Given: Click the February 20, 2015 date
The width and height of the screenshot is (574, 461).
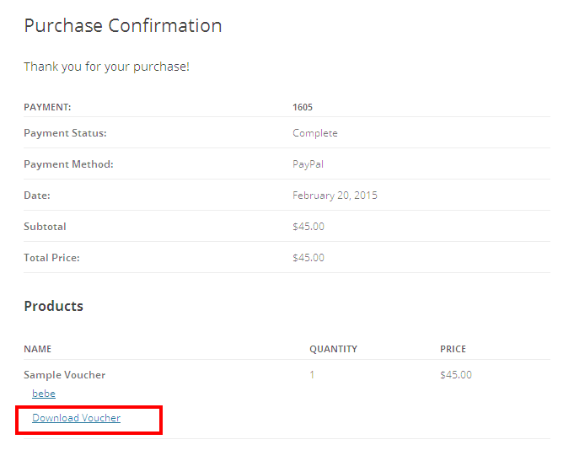Looking at the screenshot, I should coord(335,196).
